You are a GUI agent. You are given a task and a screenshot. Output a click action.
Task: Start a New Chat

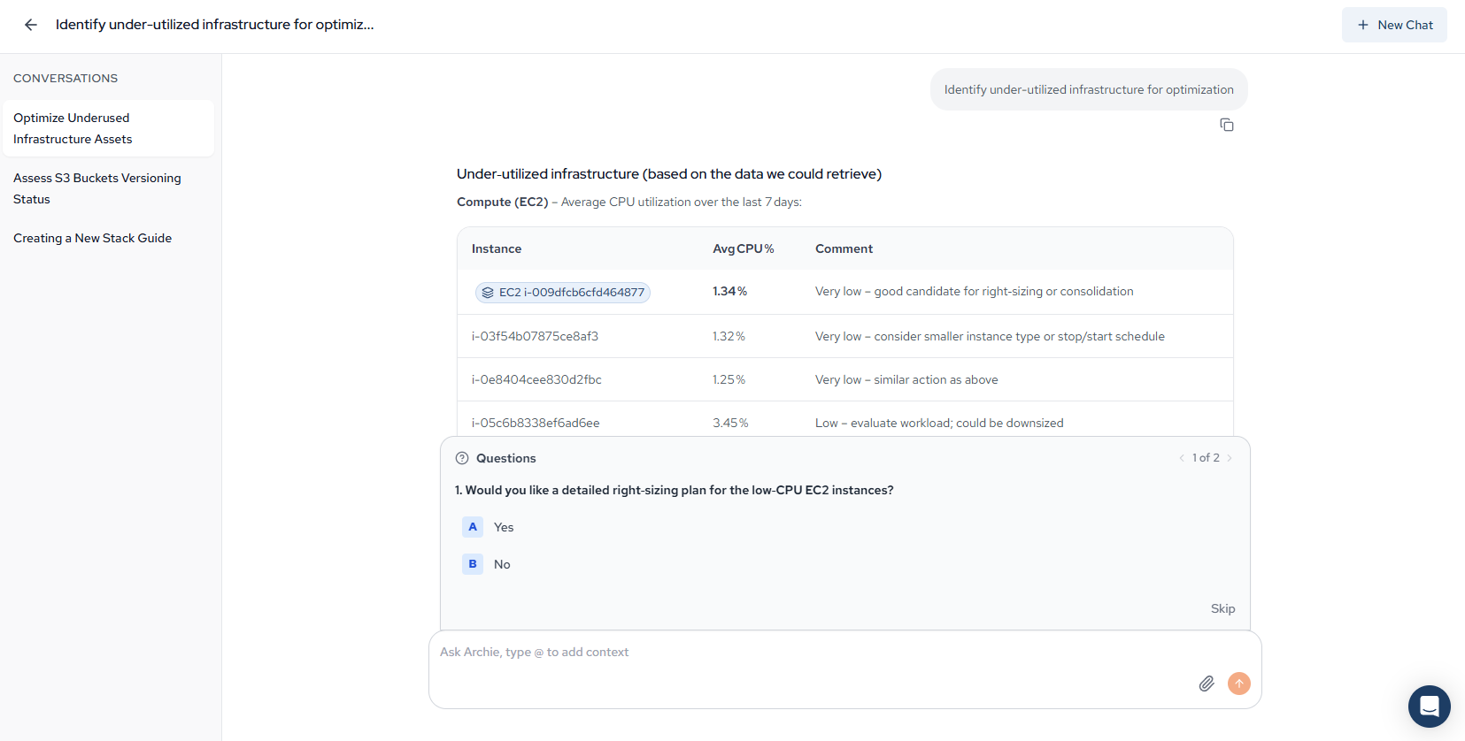(1394, 25)
